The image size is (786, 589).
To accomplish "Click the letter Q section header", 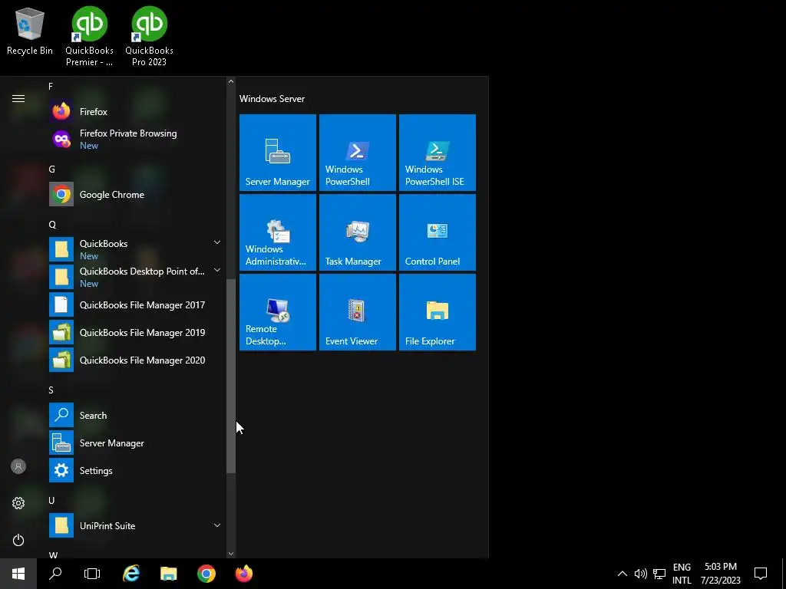I will pyautogui.click(x=52, y=225).
